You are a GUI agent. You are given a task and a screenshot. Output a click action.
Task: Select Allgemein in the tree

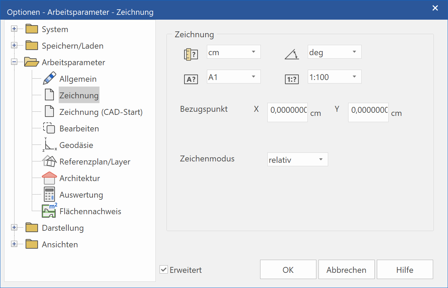(x=78, y=79)
